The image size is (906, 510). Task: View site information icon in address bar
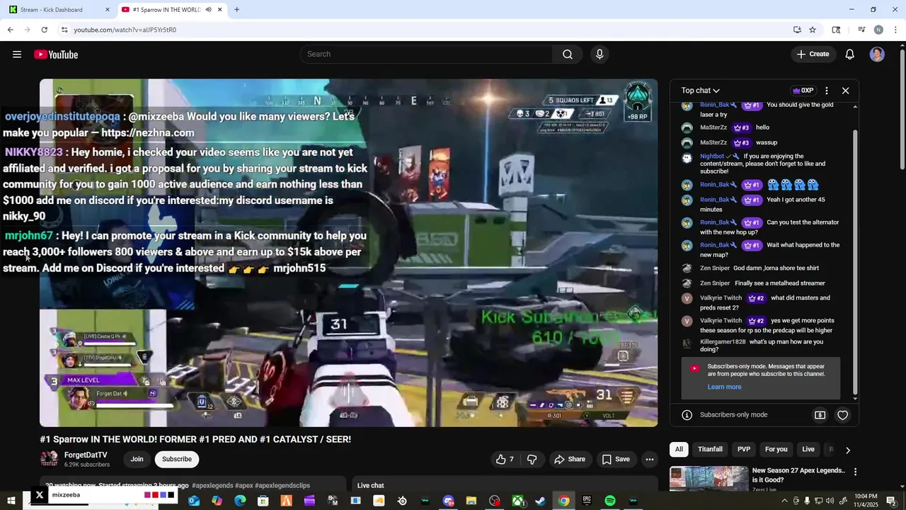tap(64, 30)
